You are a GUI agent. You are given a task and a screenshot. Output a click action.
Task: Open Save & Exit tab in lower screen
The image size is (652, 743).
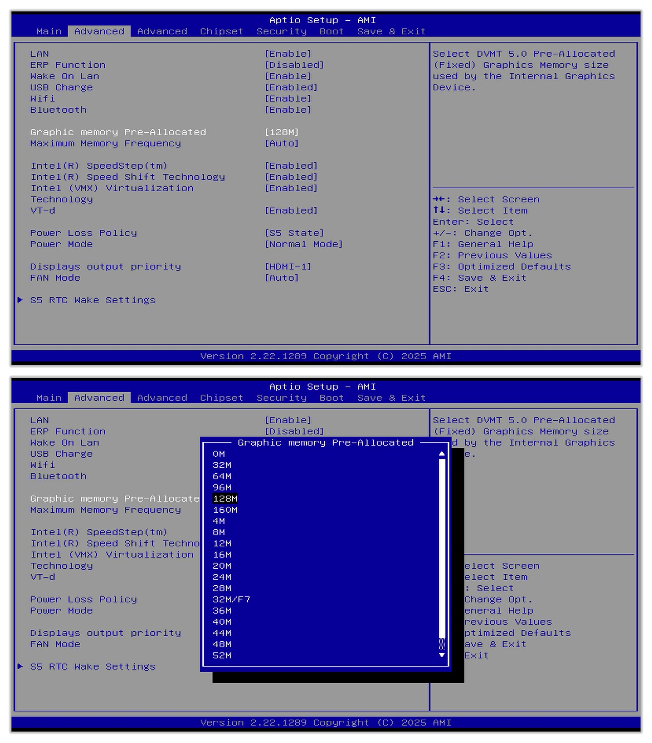(391, 398)
